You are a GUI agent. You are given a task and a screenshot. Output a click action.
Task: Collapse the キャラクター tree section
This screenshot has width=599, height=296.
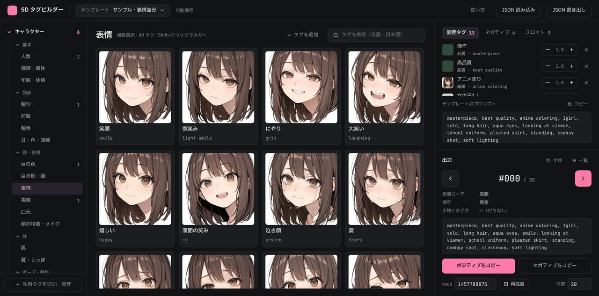9,32
